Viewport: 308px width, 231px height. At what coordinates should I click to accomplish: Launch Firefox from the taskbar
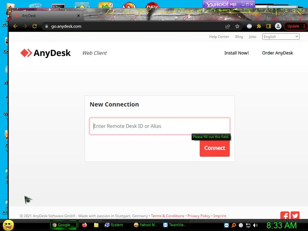click(x=85, y=225)
